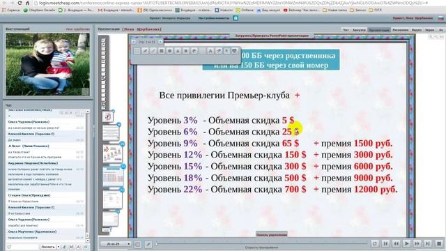This screenshot has height=251, width=446.
Task: Open the slide selector dropdown 21 из 29
Action: point(116,244)
